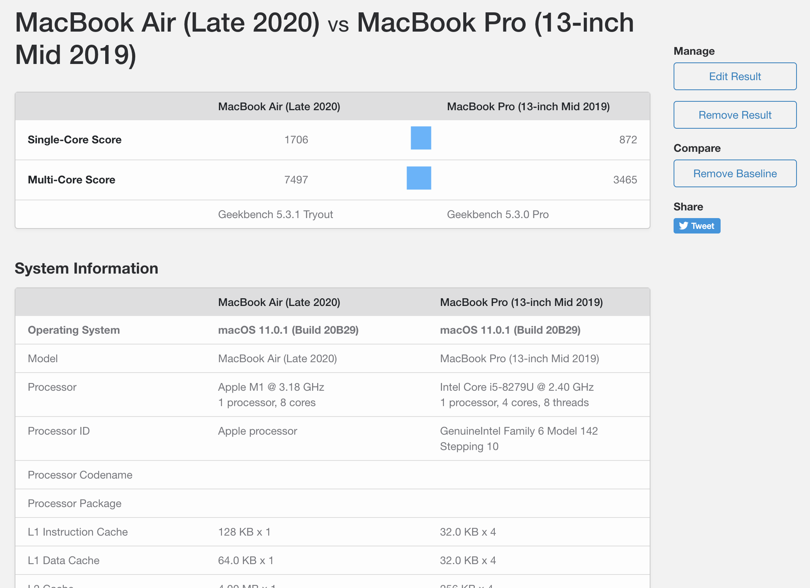Viewport: 810px width, 588px height.
Task: Click the Model row label
Action: click(x=43, y=359)
